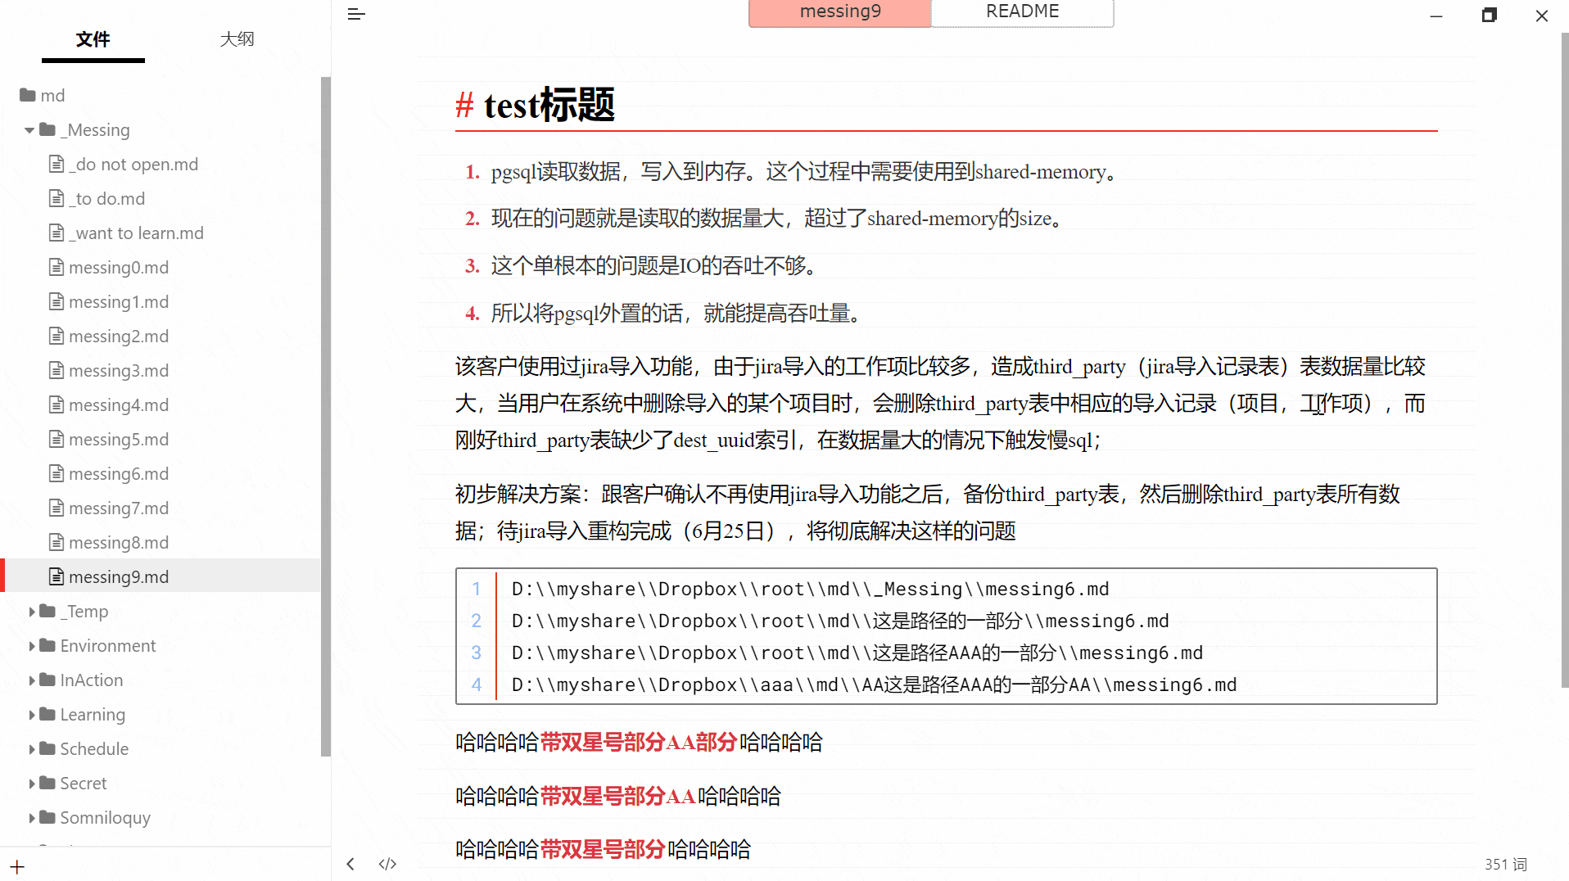Switch to the 大纲 outline tab
This screenshot has width=1569, height=881.
click(x=237, y=38)
